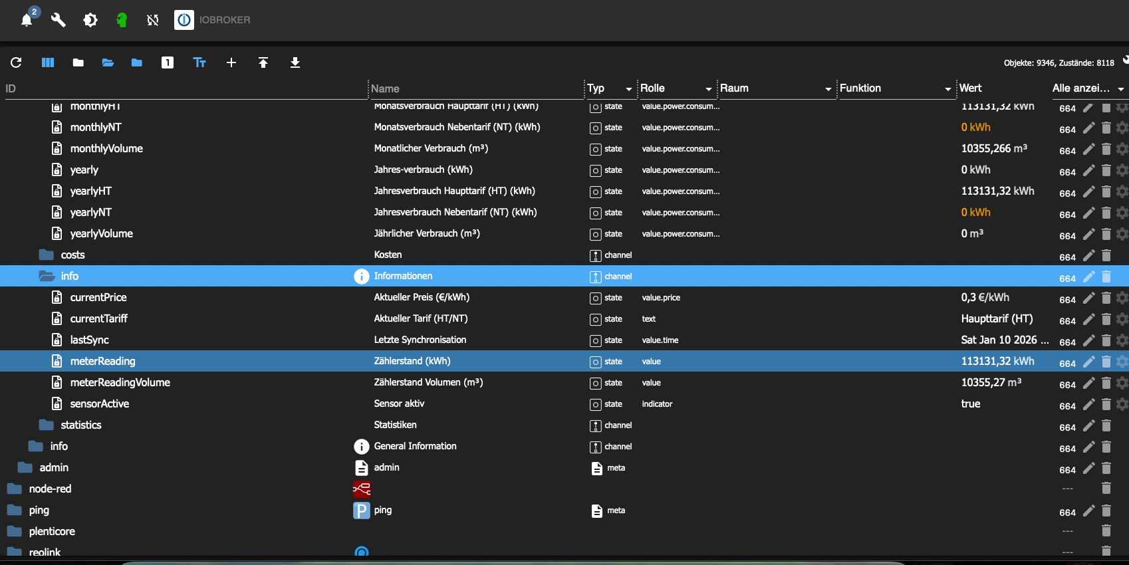Expand the statistics folder
The image size is (1129, 565).
(47, 425)
